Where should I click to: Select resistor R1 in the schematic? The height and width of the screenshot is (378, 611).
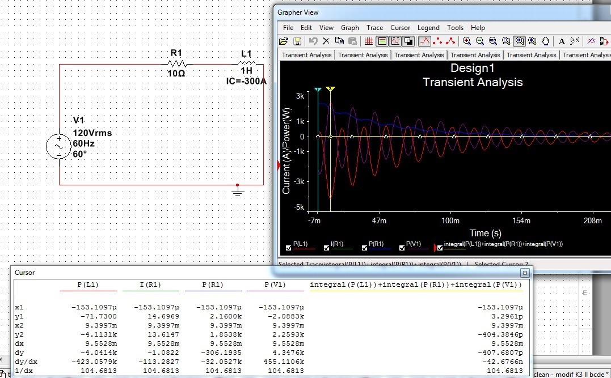[x=177, y=64]
